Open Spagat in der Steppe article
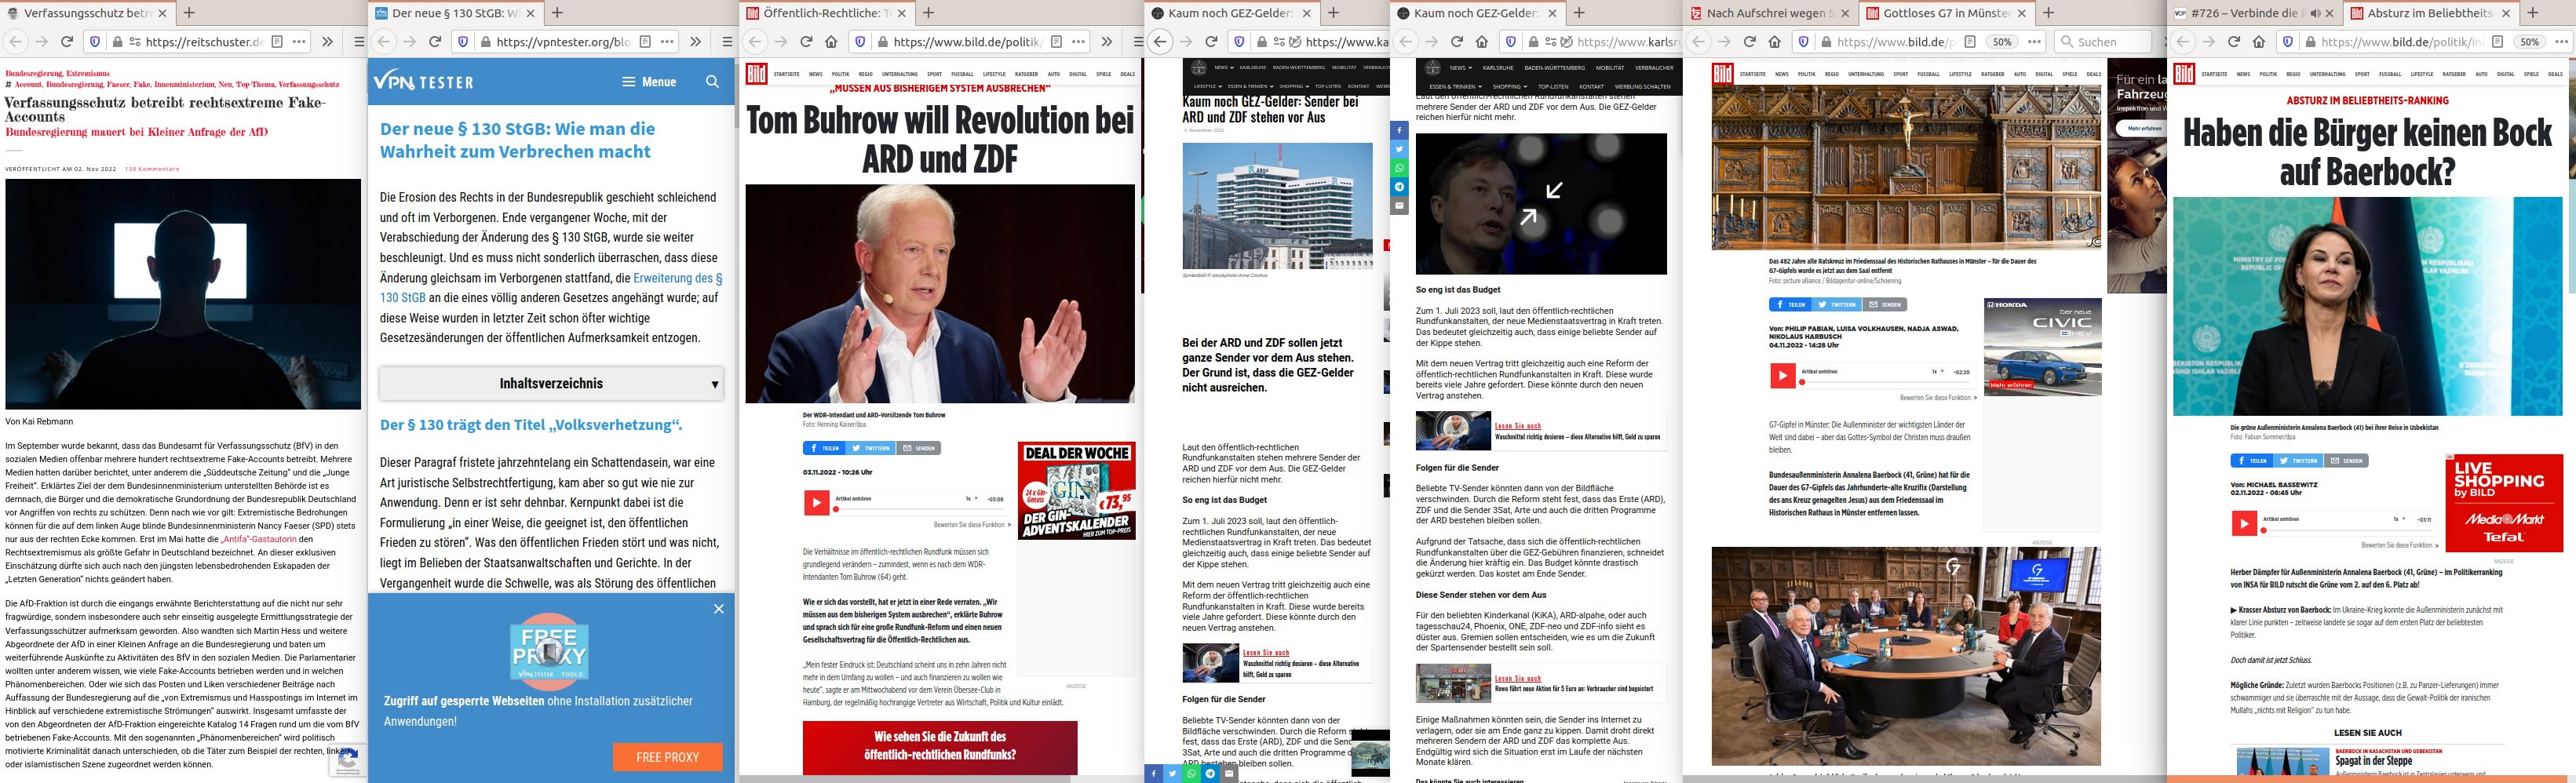Screen dimensions: 2576x783 point(2373,761)
